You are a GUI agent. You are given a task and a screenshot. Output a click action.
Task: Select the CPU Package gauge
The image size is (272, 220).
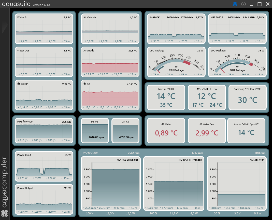click(x=176, y=62)
